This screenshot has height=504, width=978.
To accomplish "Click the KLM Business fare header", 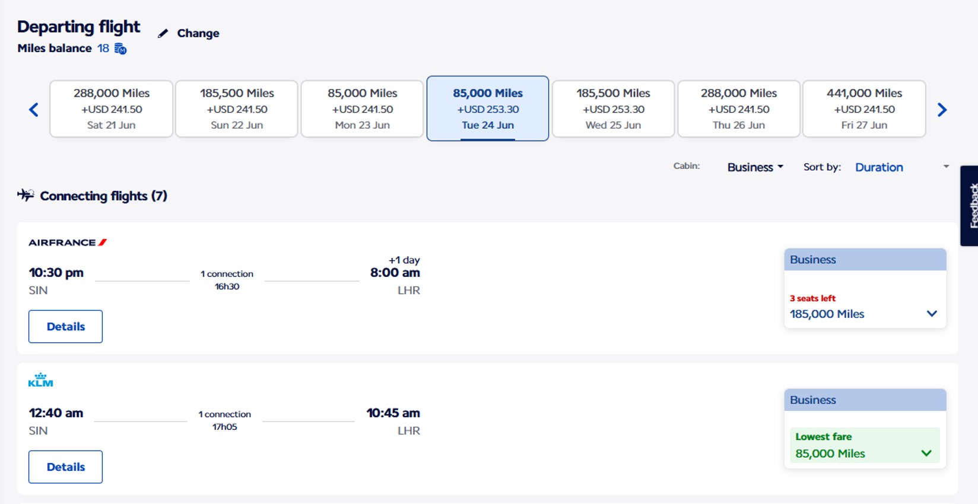I will coord(865,400).
